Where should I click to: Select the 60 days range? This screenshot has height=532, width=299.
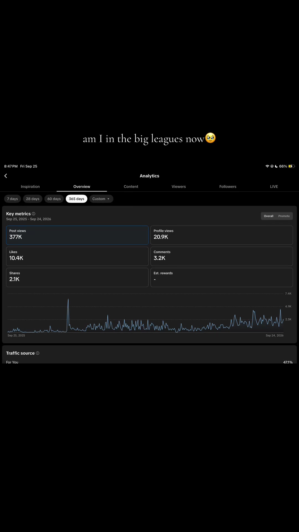pos(54,199)
